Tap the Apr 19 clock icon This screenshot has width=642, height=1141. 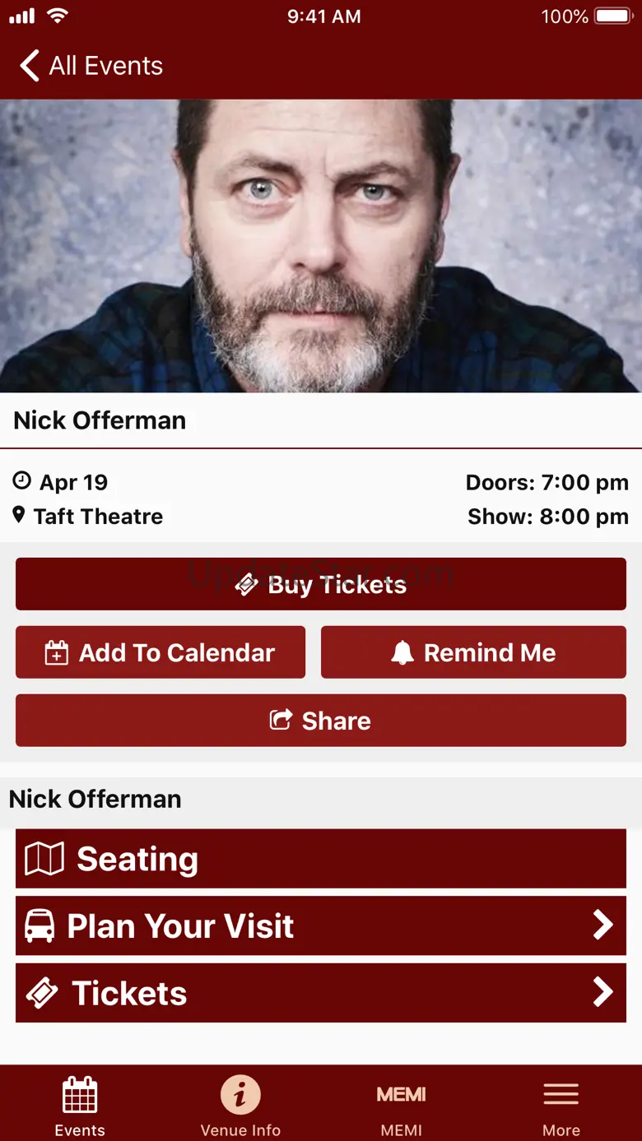pos(22,481)
